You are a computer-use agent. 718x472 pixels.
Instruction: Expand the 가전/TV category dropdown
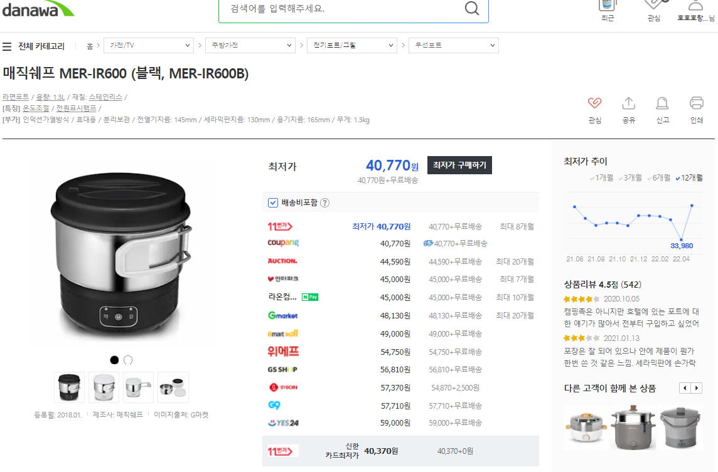click(x=148, y=45)
